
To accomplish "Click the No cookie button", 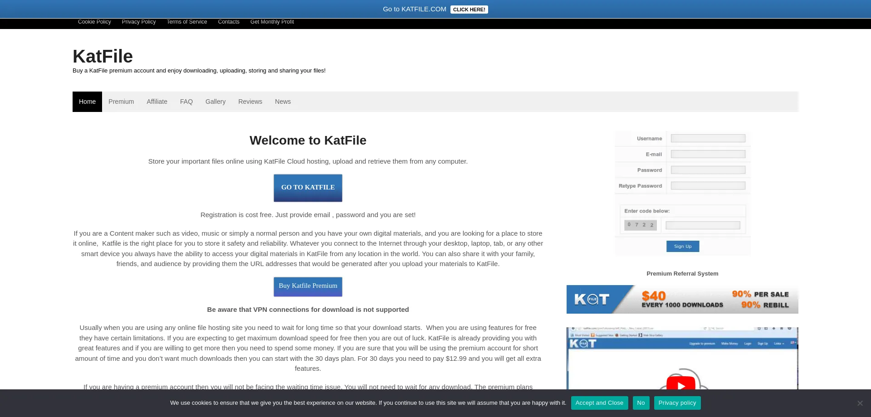I will point(641,403).
